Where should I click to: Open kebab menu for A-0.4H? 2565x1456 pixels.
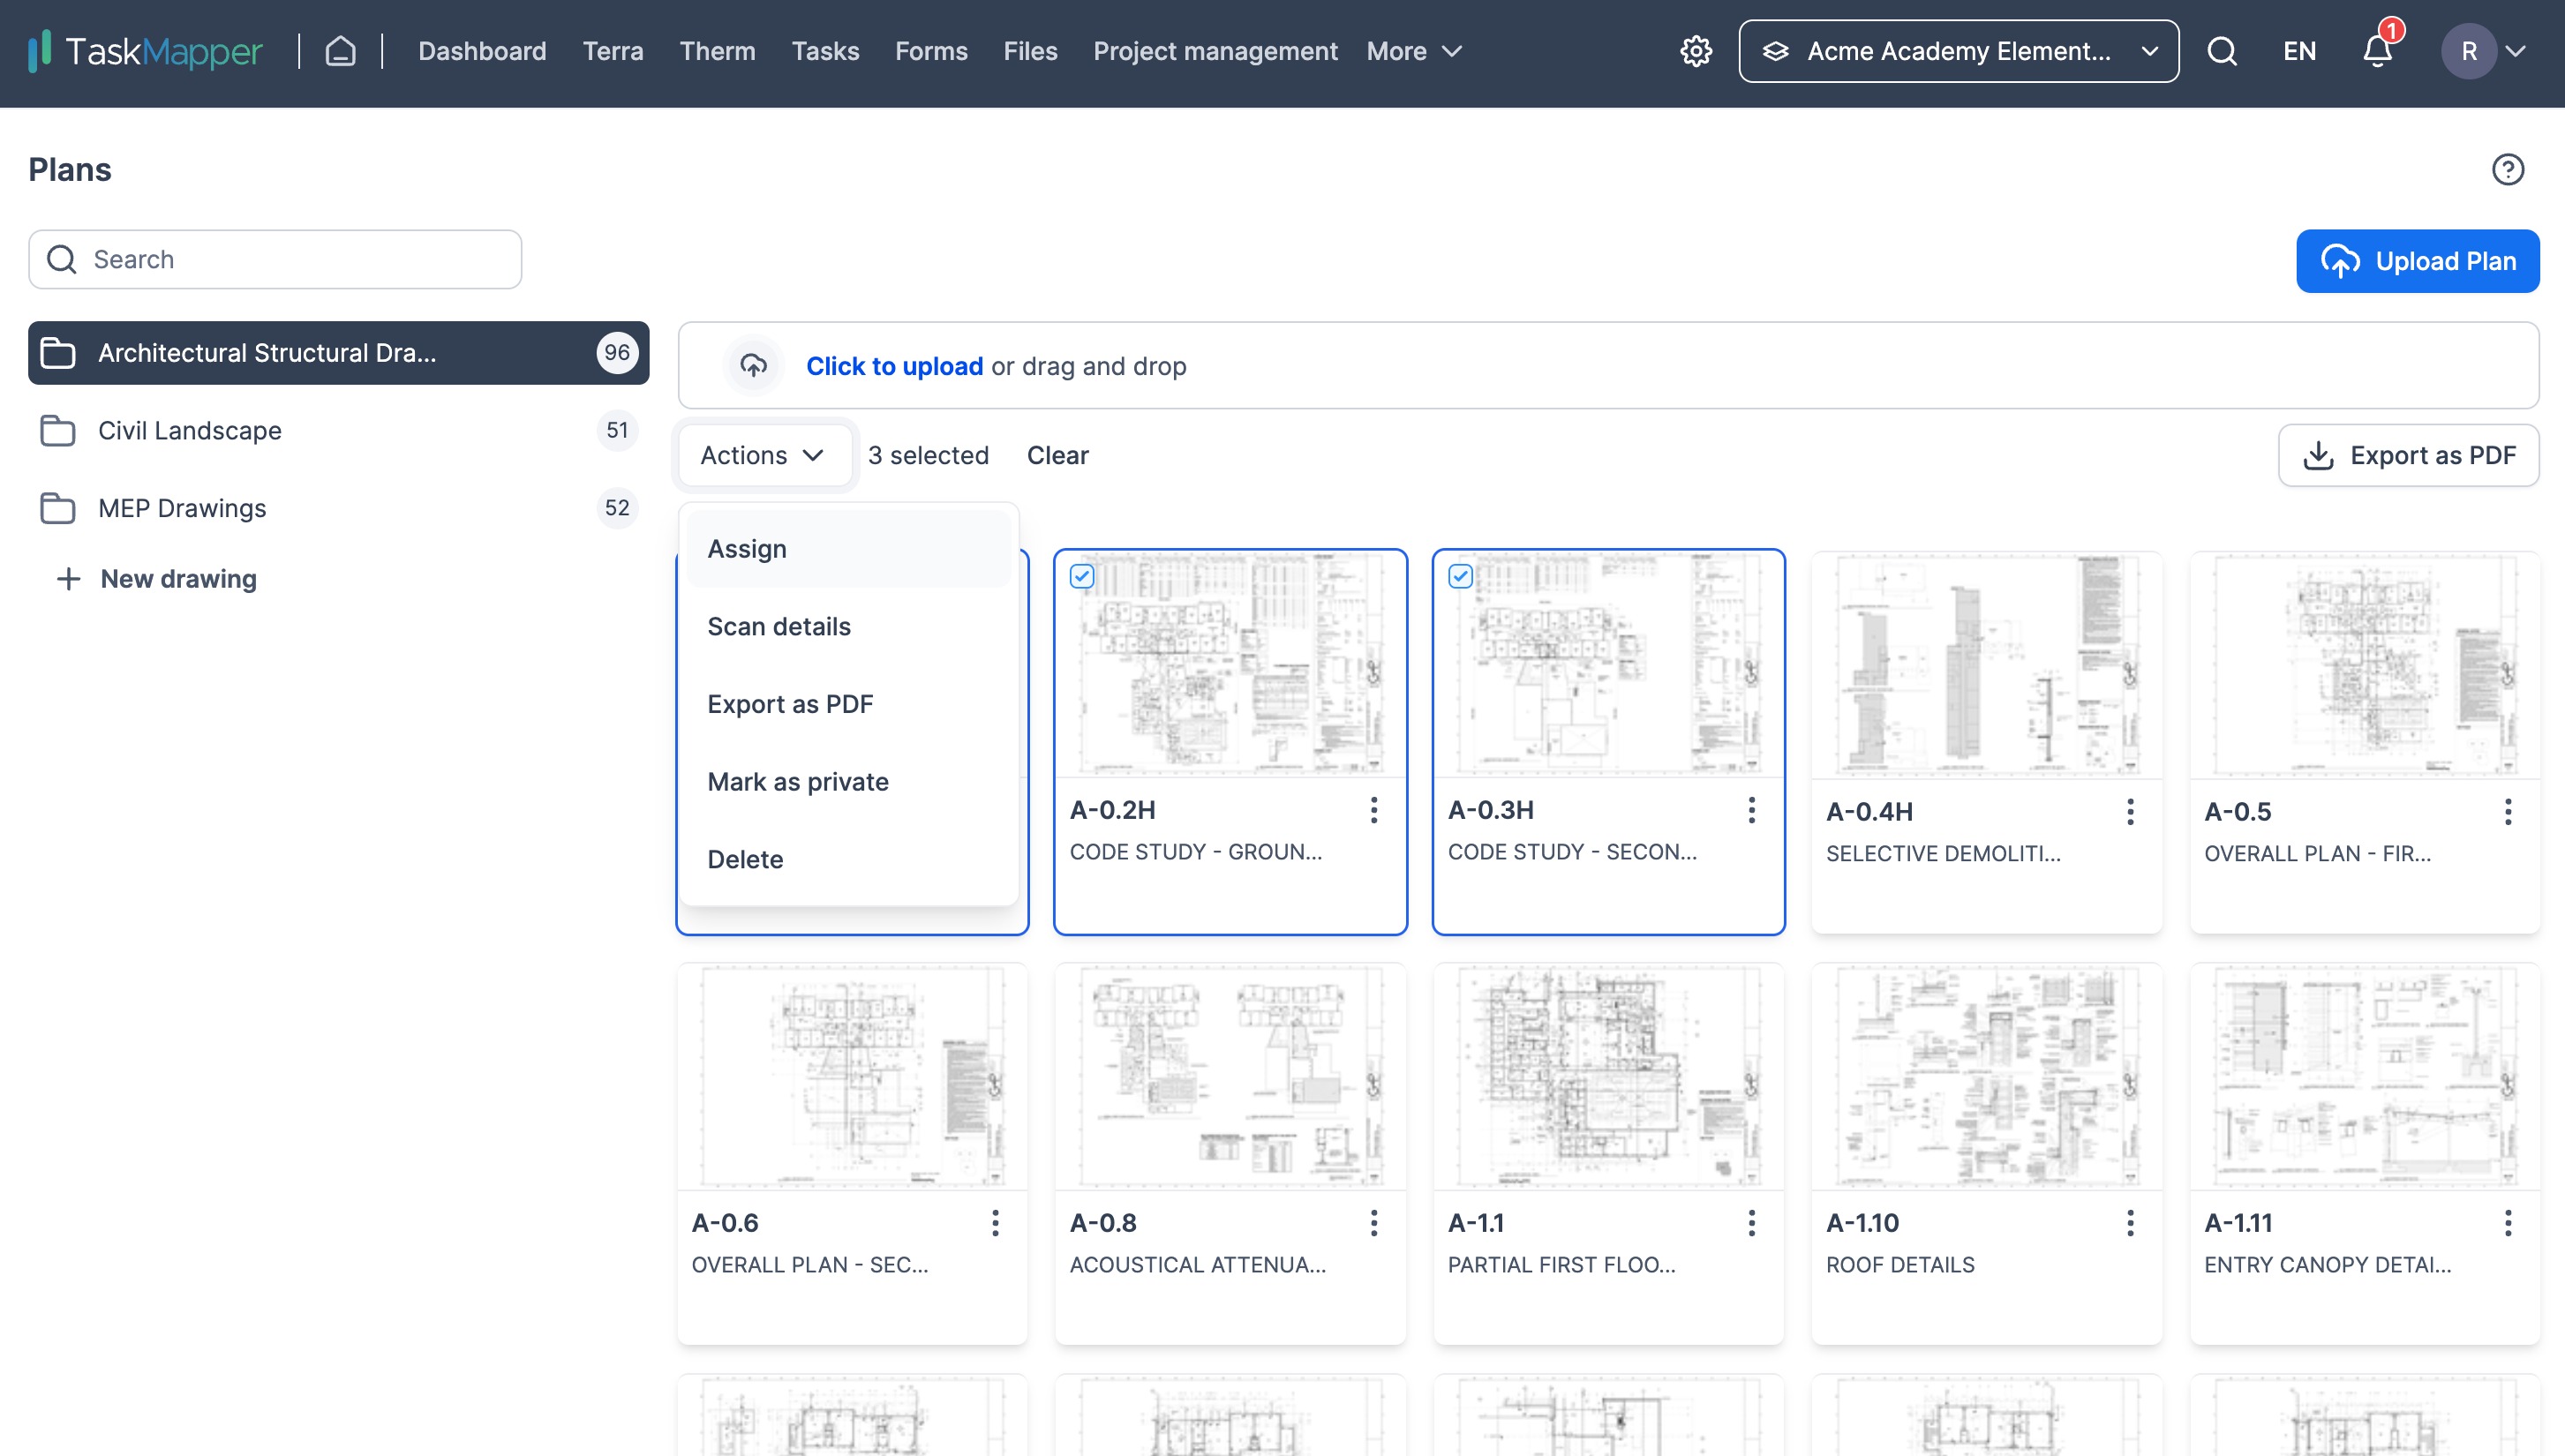[2131, 812]
